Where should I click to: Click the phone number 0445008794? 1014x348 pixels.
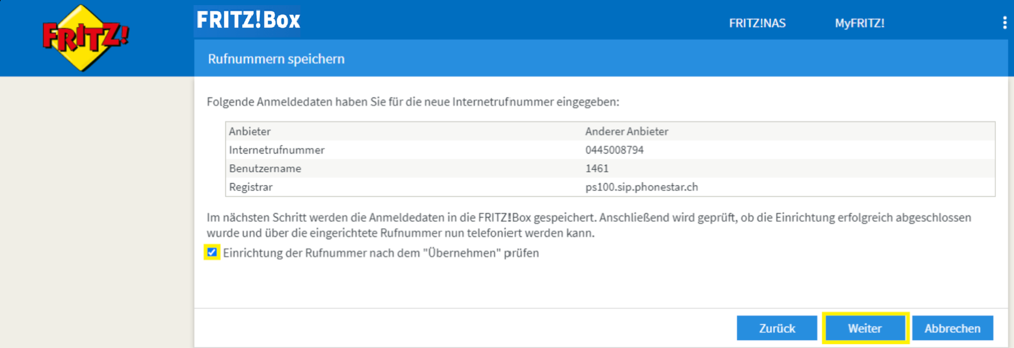click(614, 150)
